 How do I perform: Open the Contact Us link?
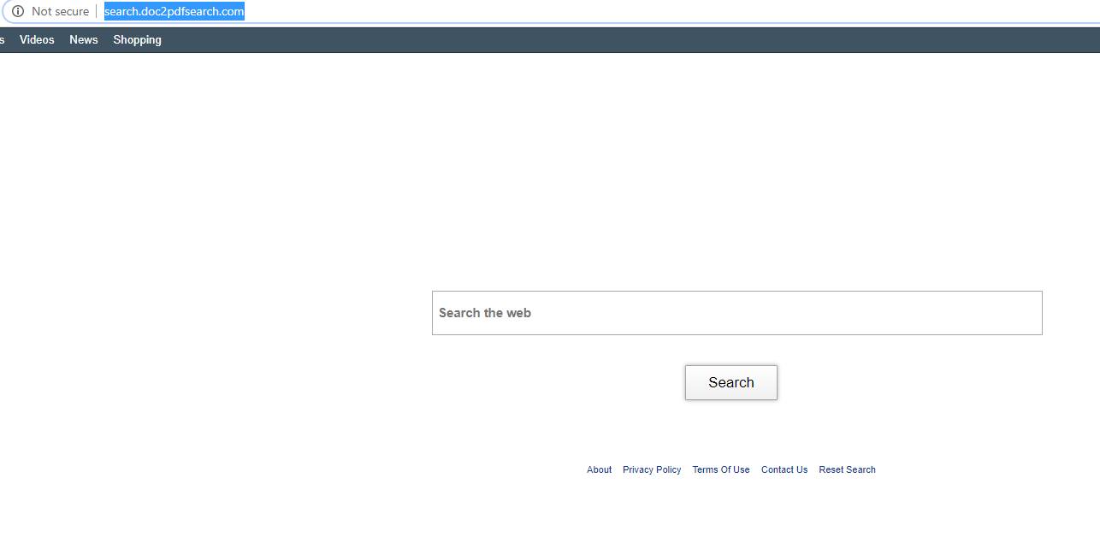pos(784,469)
